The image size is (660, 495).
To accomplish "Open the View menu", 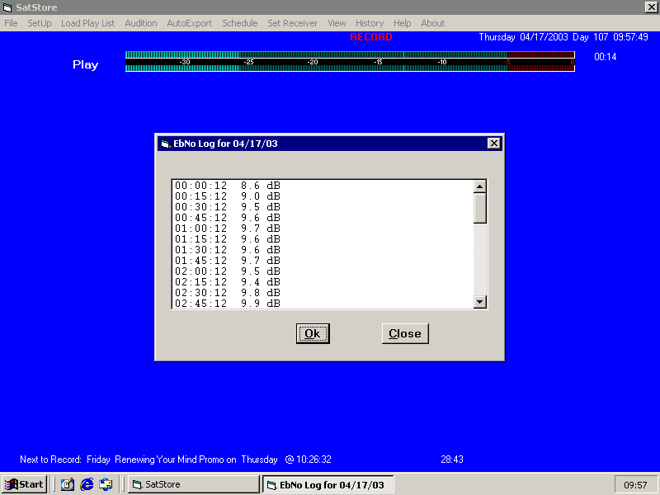I will click(x=337, y=23).
